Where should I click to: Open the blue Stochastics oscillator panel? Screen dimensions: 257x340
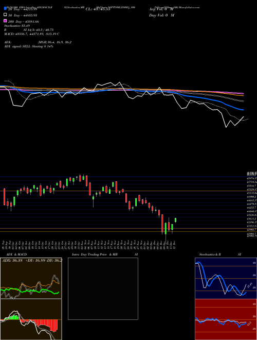coord(226,278)
